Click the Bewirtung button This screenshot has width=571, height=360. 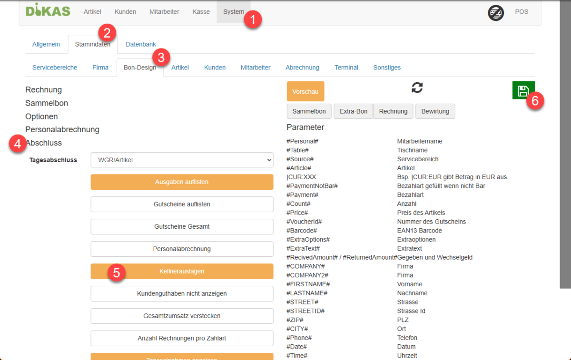(435, 111)
